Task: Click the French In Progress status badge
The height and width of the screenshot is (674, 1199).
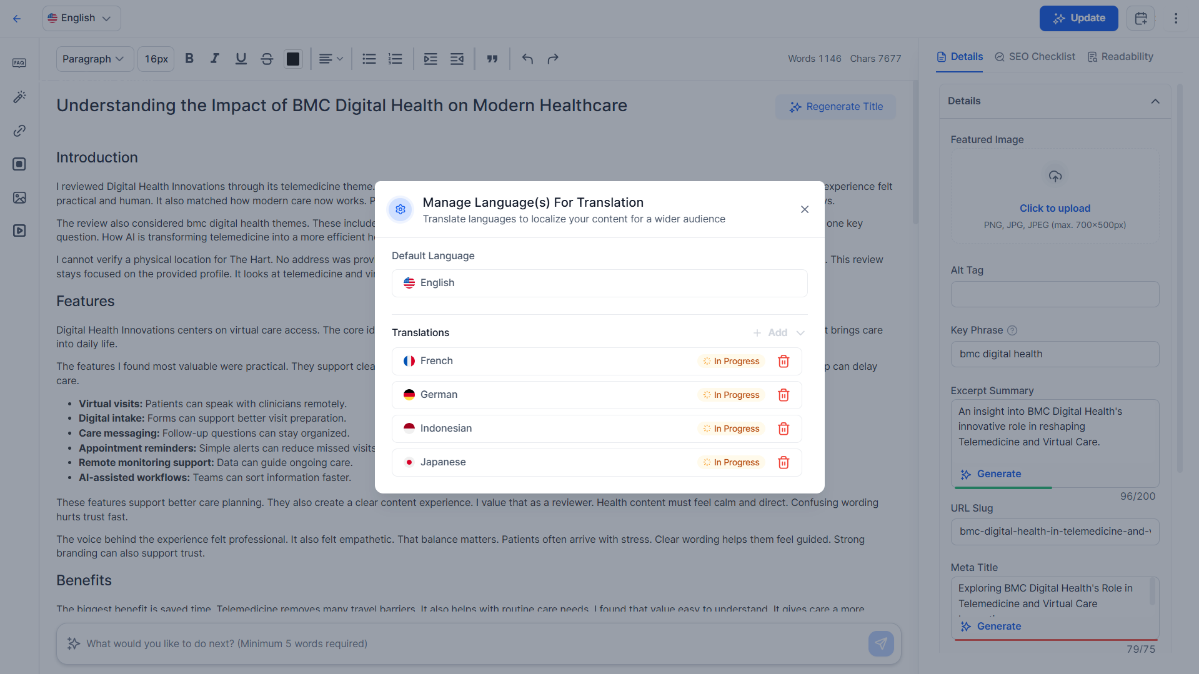Action: pos(731,361)
